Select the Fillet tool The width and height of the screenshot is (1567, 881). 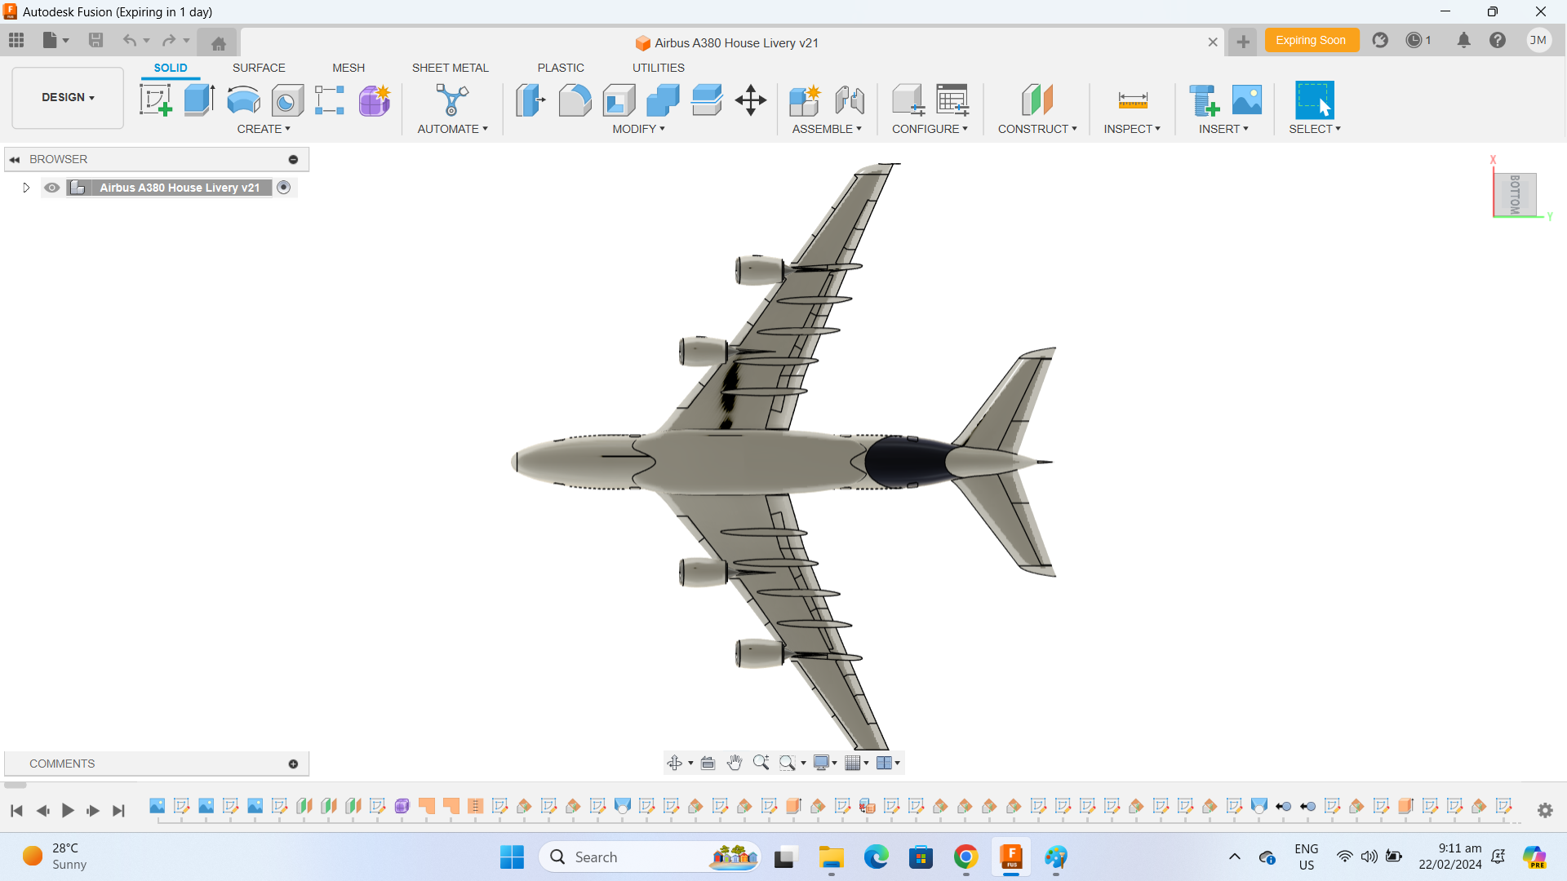click(x=575, y=100)
